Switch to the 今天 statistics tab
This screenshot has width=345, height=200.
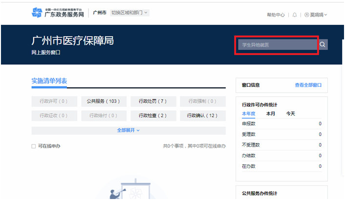pos(290,114)
